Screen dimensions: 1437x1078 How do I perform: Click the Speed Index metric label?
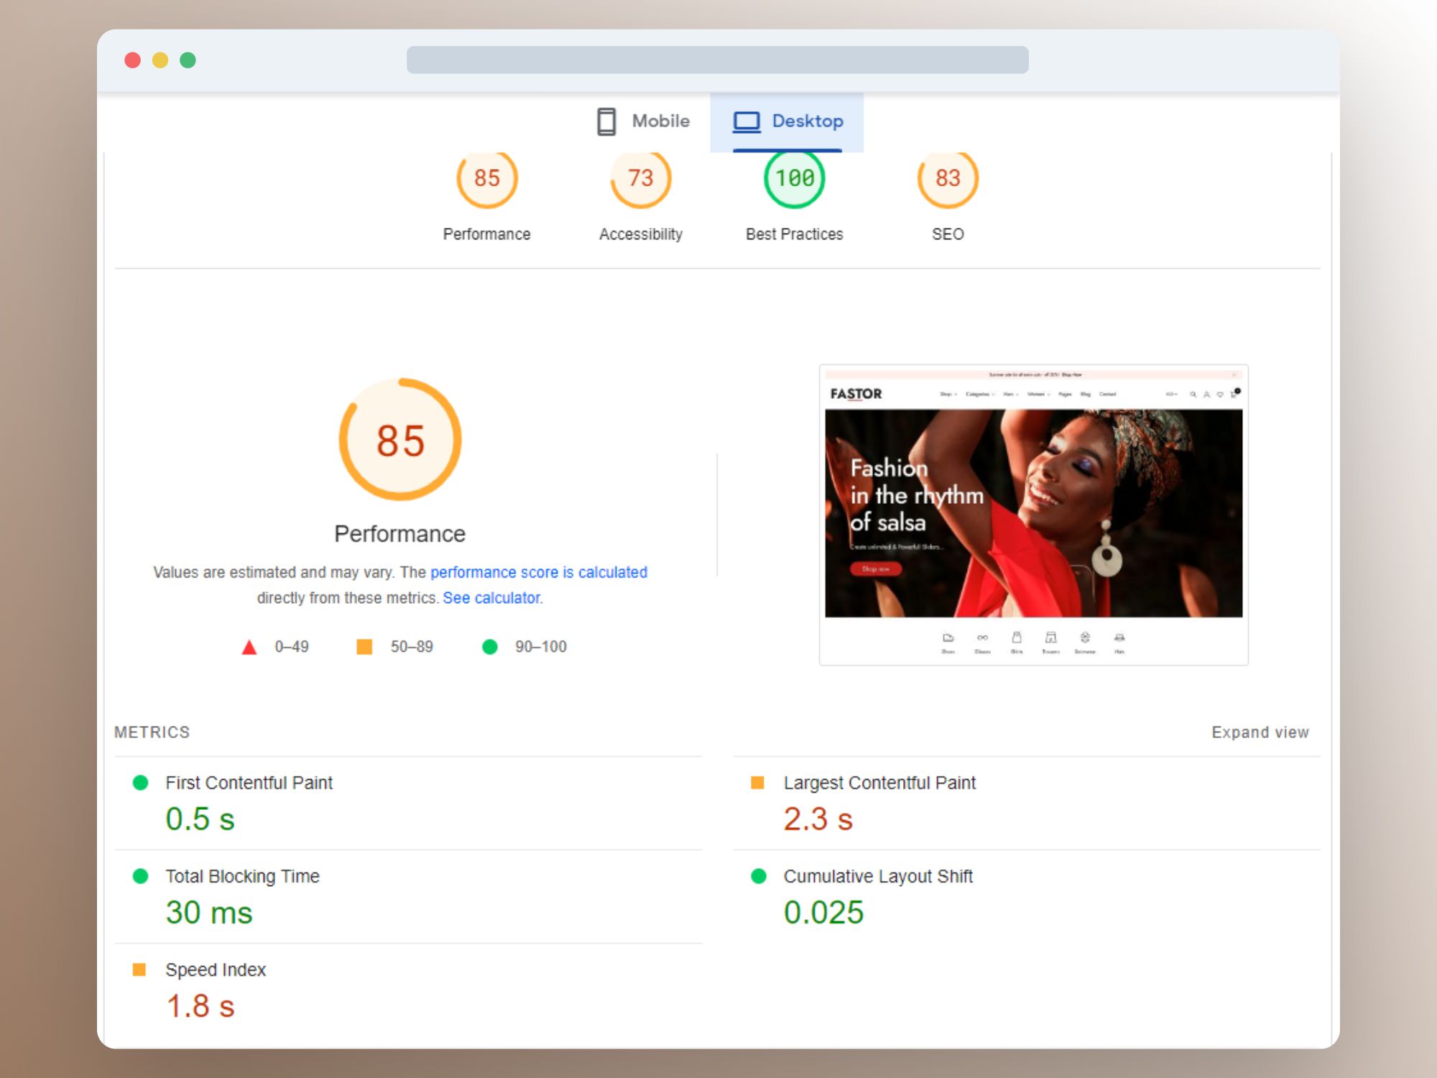point(216,969)
